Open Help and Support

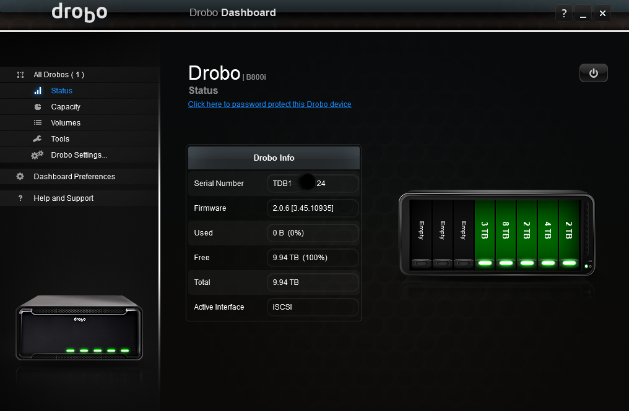coord(63,198)
